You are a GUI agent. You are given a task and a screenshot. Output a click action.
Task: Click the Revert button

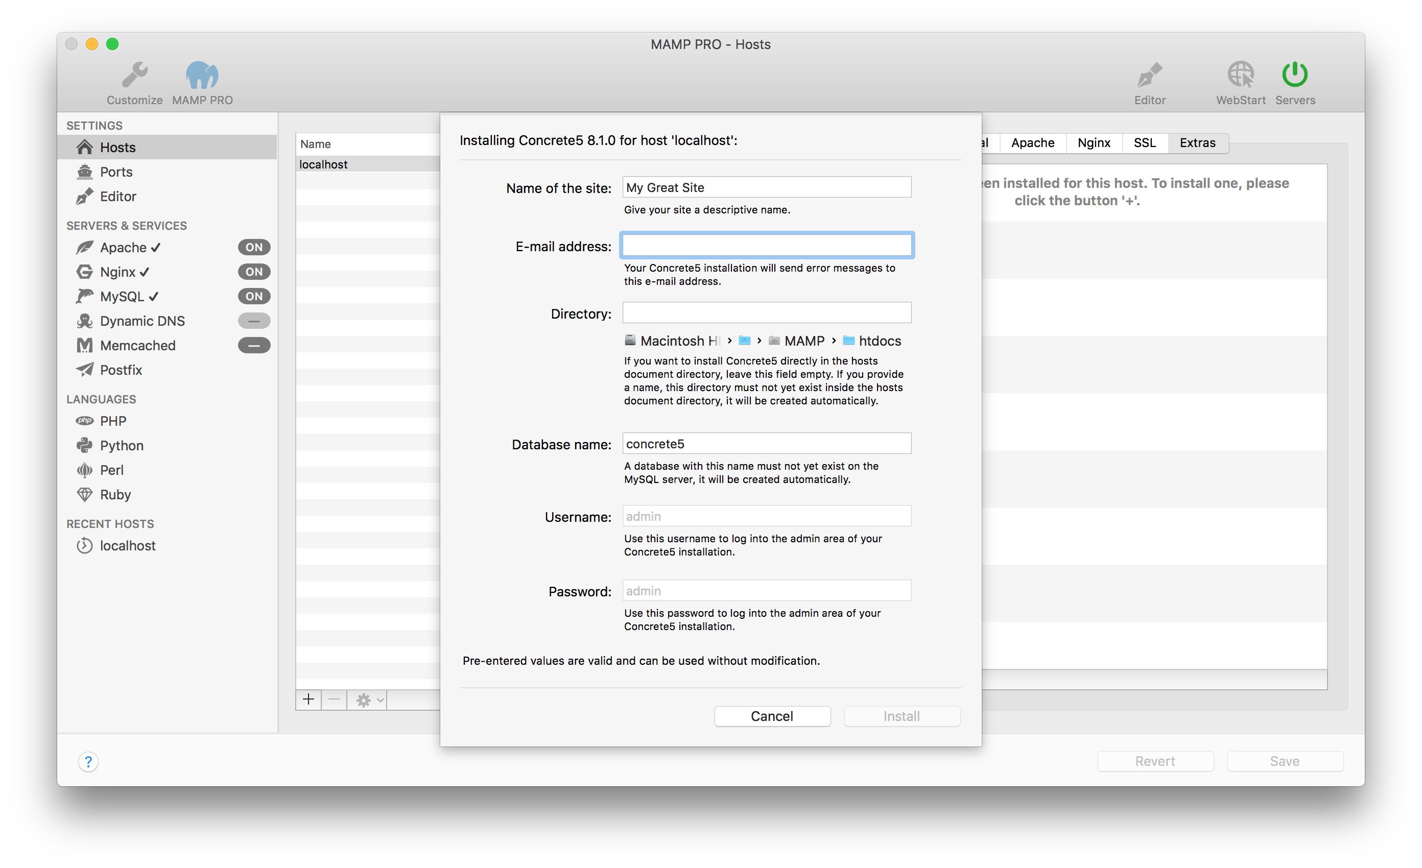pos(1155,761)
